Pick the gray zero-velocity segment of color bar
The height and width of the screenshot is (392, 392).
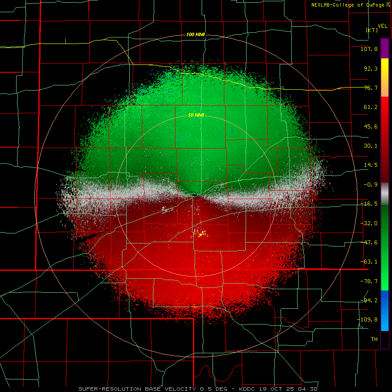pos(385,194)
